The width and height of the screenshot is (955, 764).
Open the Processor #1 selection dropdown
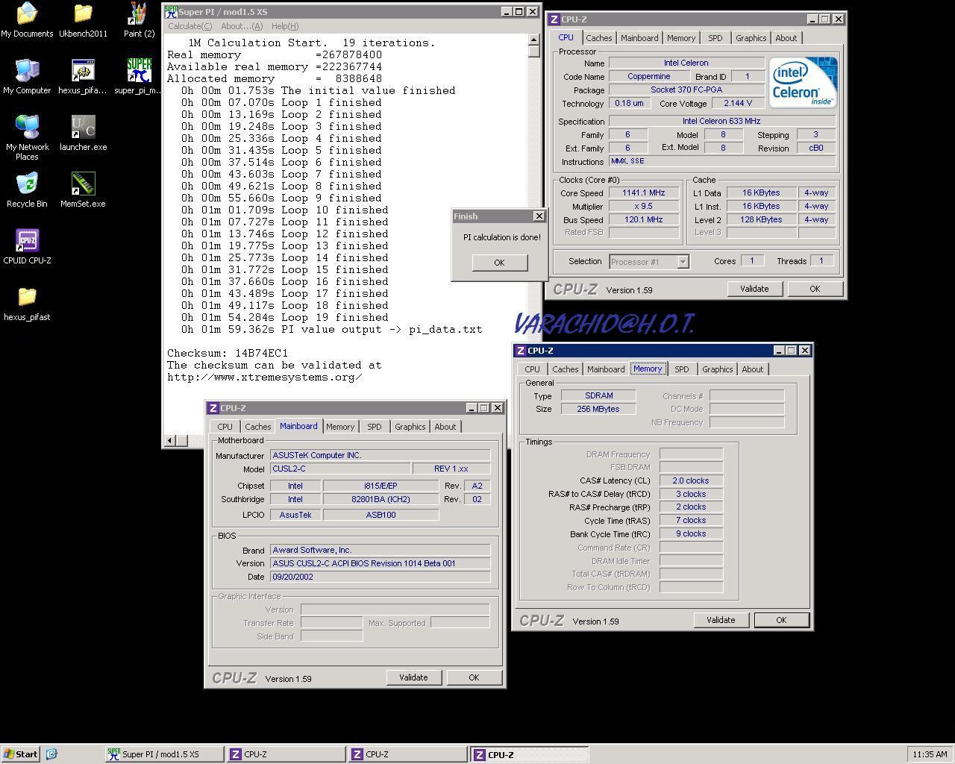[x=683, y=262]
